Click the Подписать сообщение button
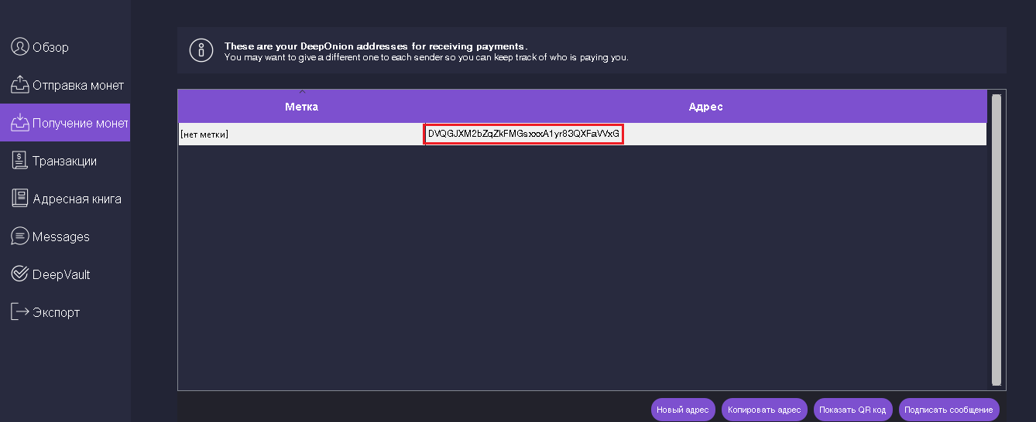1036x422 pixels. [x=949, y=410]
